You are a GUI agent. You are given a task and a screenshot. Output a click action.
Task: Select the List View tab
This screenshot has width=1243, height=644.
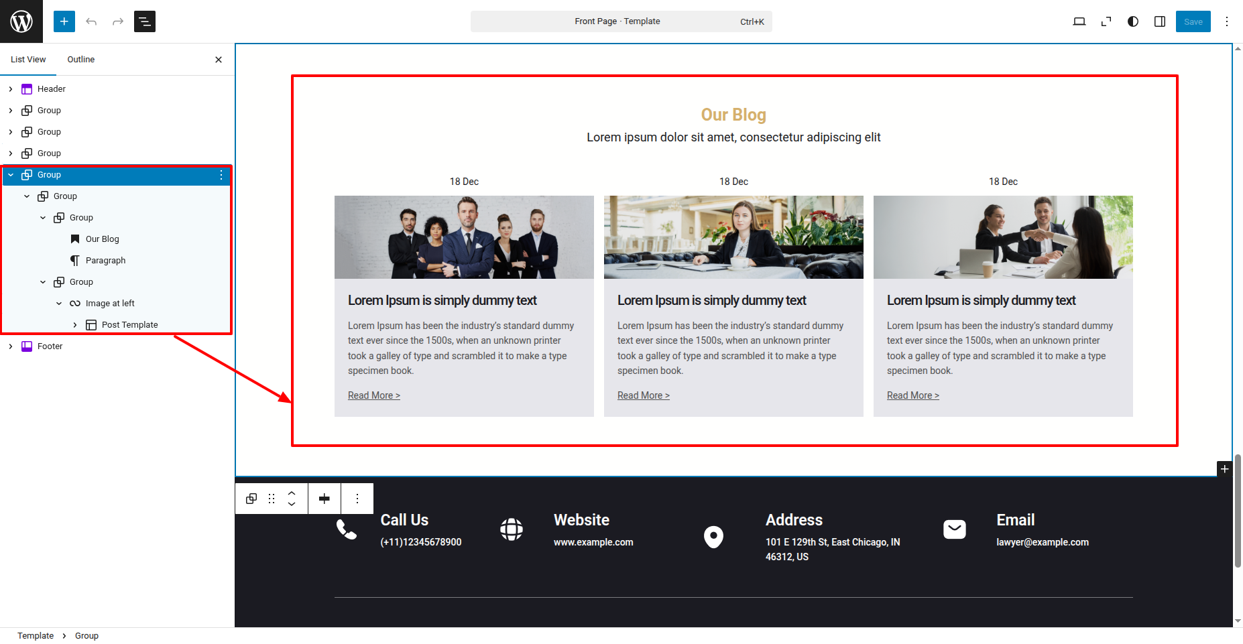point(28,60)
